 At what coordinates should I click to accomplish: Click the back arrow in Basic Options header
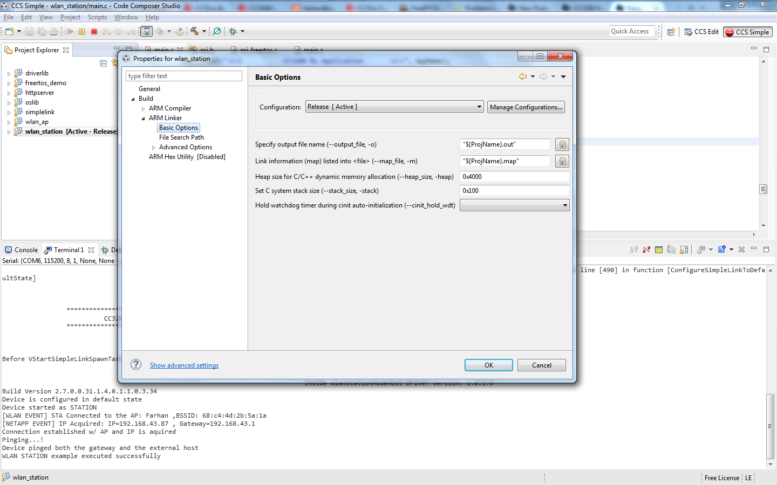point(522,77)
